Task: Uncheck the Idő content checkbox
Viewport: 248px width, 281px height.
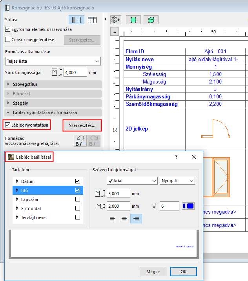Action: tap(78, 190)
